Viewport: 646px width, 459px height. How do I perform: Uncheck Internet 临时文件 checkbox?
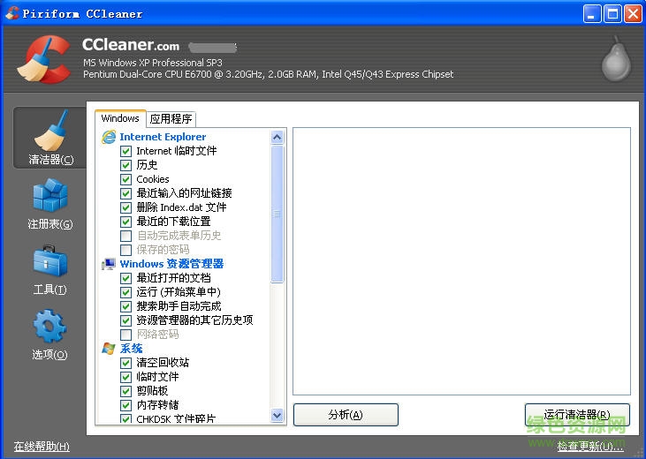(126, 151)
